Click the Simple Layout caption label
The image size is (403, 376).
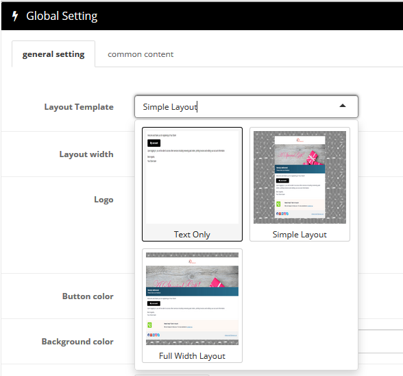300,235
